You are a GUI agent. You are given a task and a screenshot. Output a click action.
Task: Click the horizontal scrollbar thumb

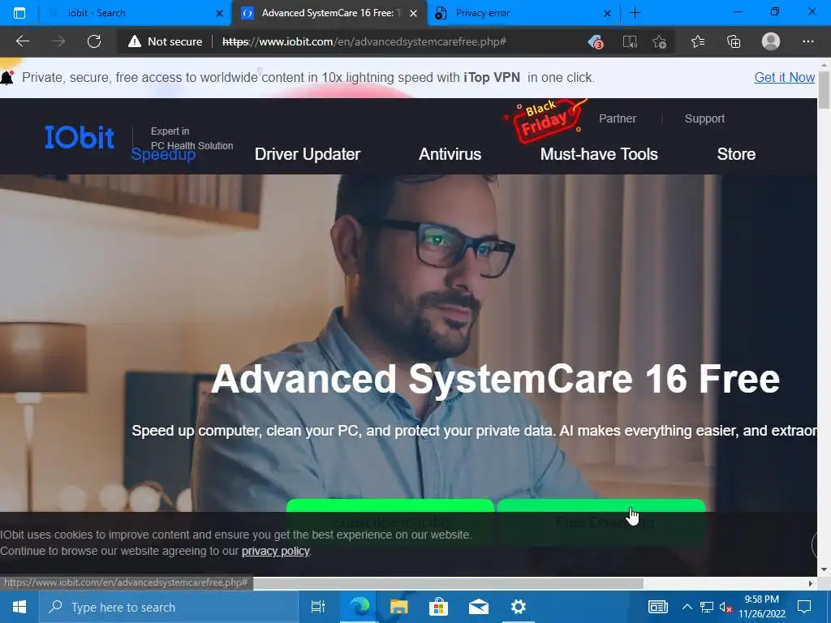[x=448, y=583]
